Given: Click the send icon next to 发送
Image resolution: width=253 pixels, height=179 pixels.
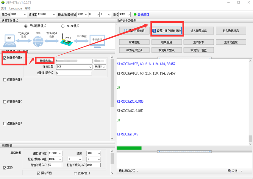Looking at the screenshot, I should coord(229,171).
